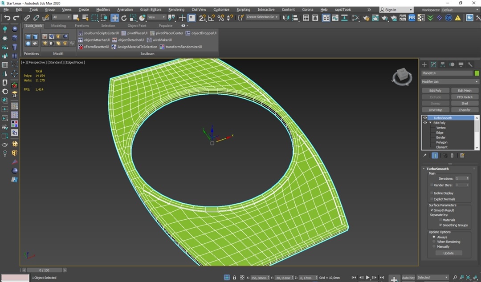Viewport: 481px width, 282px height.
Task: Open the Create Selection Set dropdown
Action: pyautogui.click(x=262, y=17)
